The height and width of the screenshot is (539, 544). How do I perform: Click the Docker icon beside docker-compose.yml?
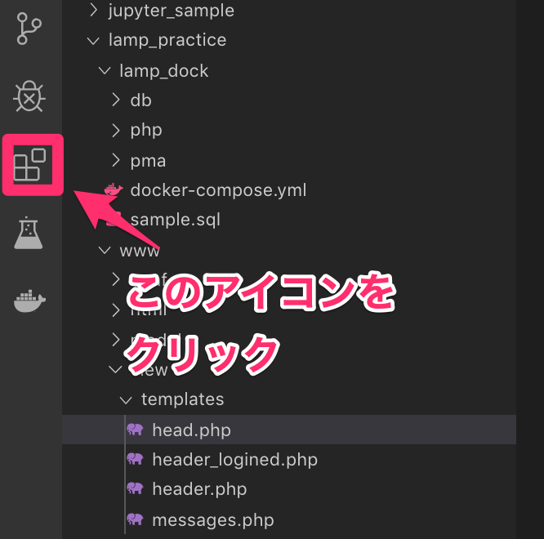114,189
